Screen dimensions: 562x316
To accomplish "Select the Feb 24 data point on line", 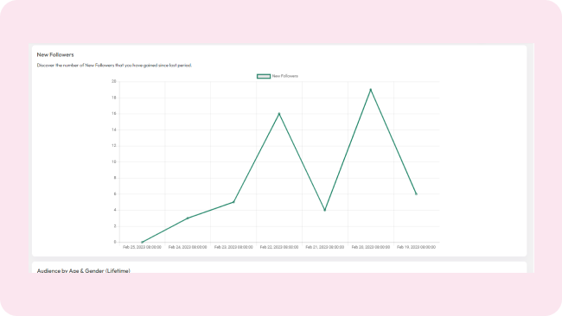I will pyautogui.click(x=188, y=218).
